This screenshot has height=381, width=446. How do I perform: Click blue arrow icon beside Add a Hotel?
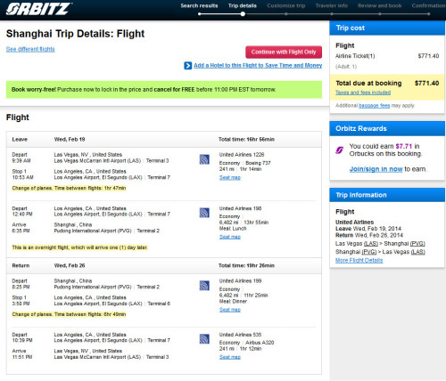tap(188, 66)
